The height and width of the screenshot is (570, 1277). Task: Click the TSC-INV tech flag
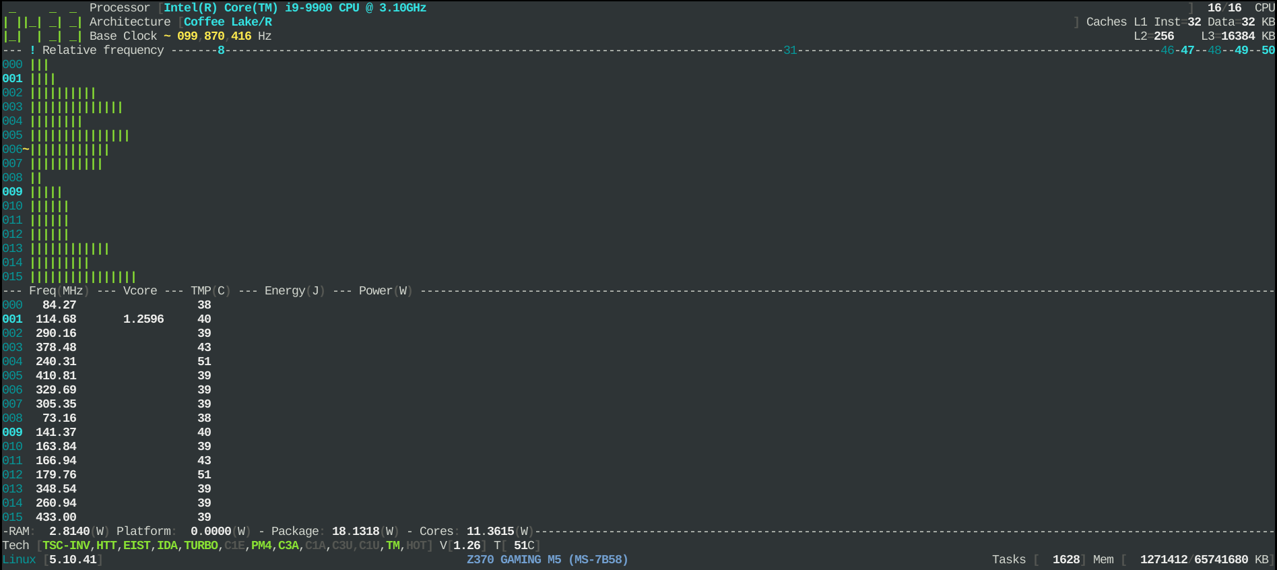[66, 546]
